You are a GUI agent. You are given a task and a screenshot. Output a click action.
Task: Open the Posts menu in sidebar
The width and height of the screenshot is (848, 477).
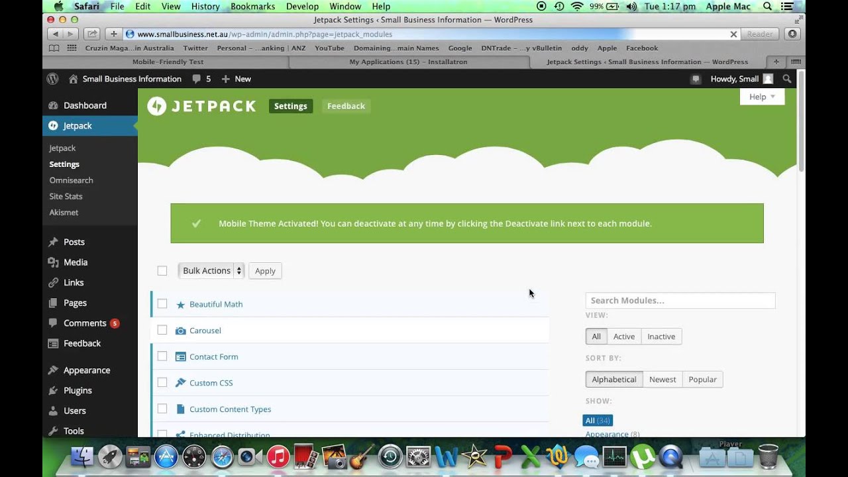(74, 242)
